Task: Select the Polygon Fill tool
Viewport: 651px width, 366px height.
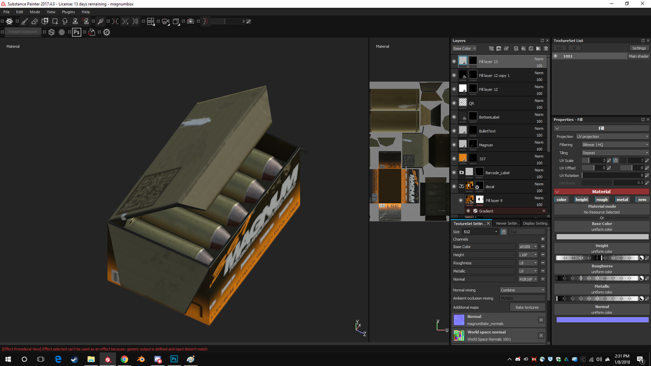Action: 55,22
